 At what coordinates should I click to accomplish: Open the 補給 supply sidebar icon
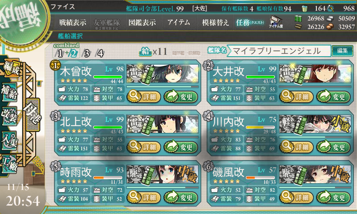pyautogui.click(x=9, y=92)
